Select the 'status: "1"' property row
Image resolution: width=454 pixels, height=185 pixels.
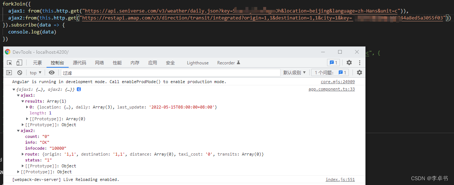click(38, 160)
